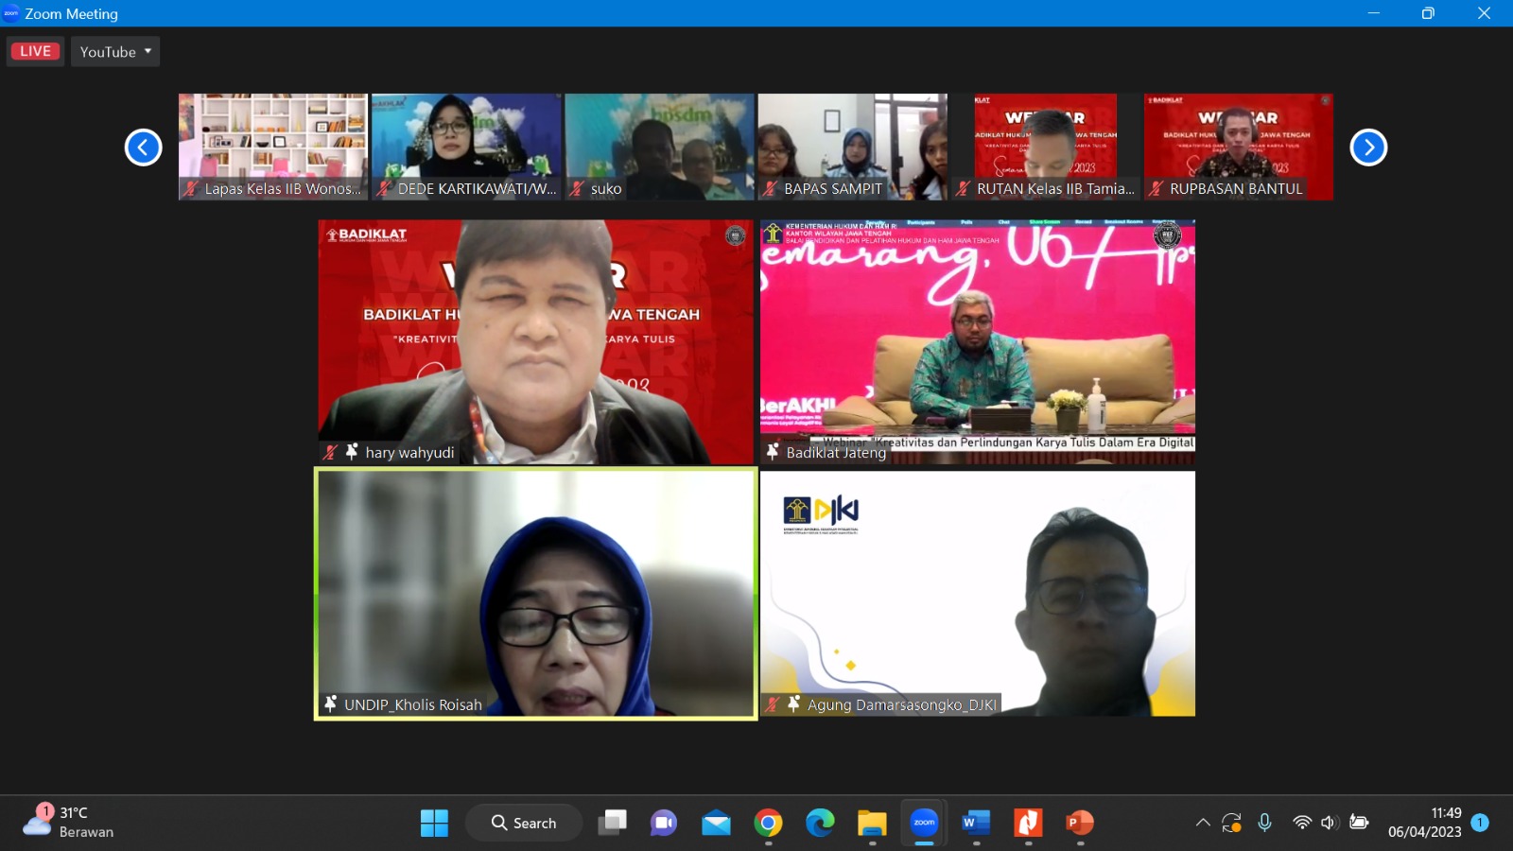This screenshot has height=851, width=1513.
Task: Open volume control in system tray
Action: point(1330,823)
